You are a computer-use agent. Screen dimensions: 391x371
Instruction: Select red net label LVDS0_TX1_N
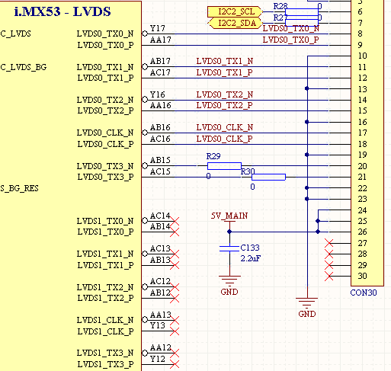point(225,61)
